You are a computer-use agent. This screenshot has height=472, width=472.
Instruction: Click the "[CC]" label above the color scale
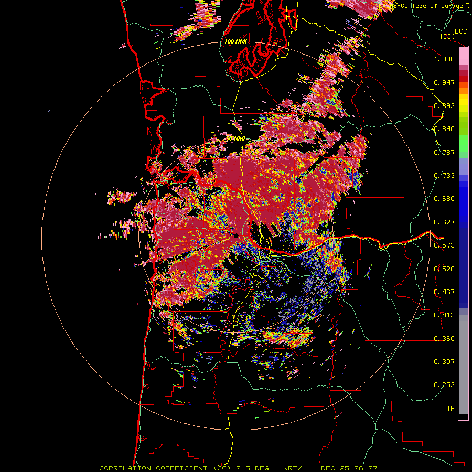[448, 36]
